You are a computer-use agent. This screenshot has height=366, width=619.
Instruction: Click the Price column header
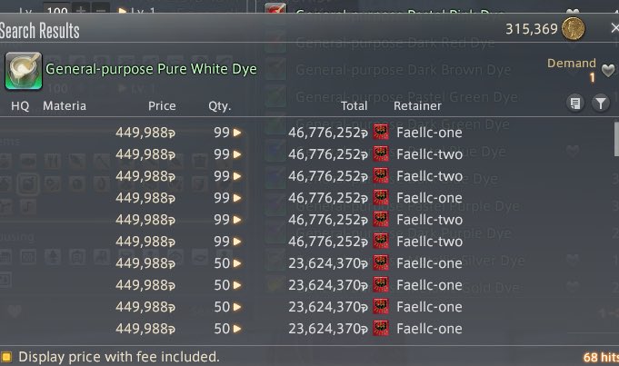162,105
